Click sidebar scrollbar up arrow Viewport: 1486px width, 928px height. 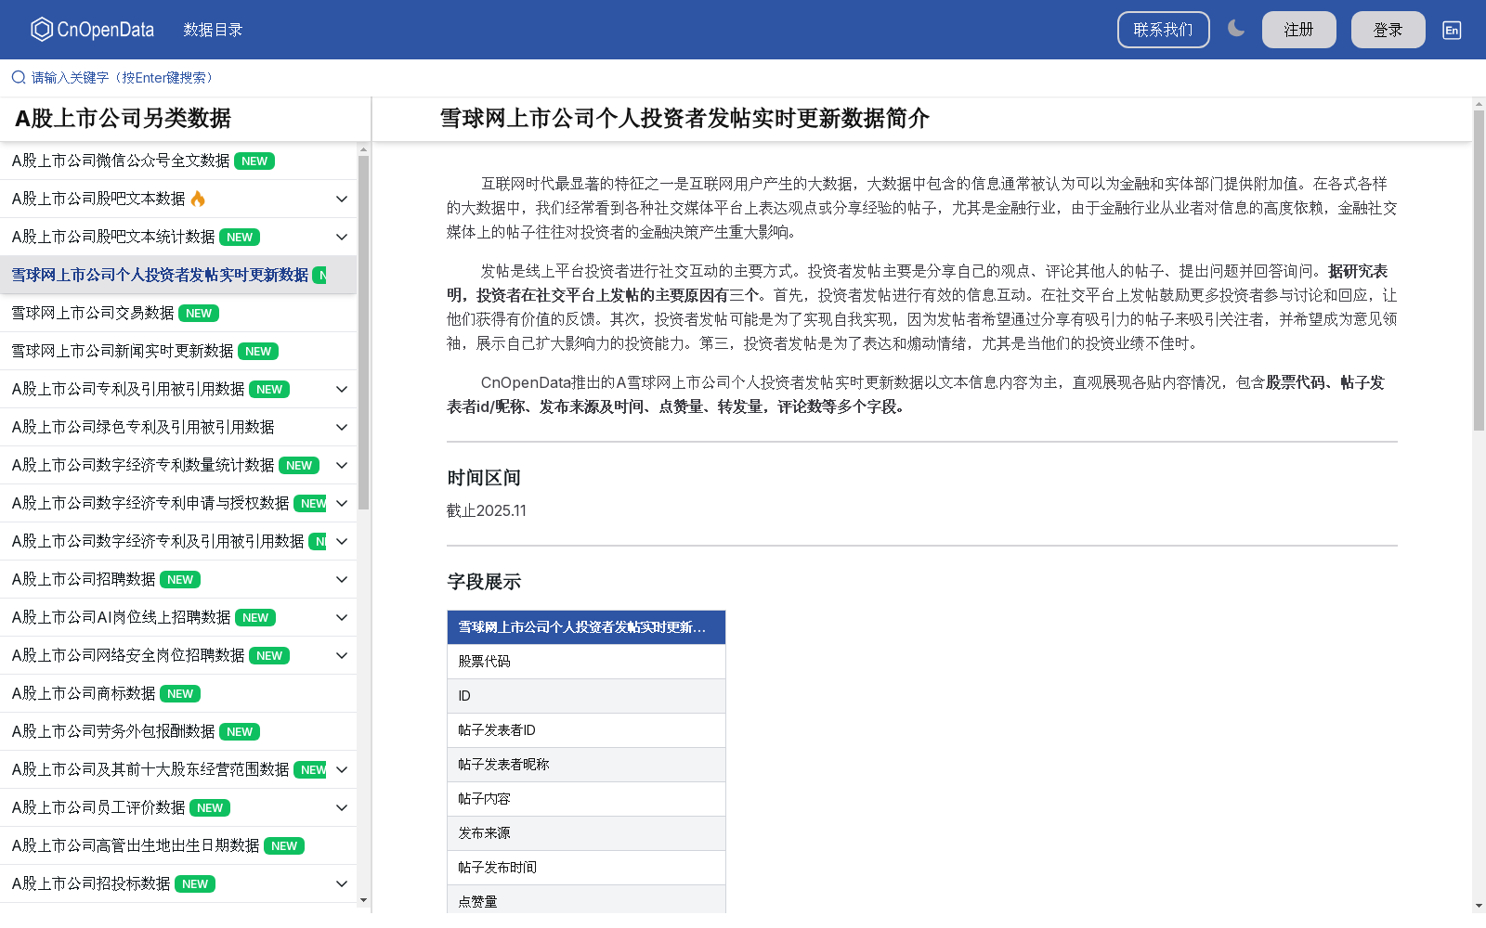pyautogui.click(x=363, y=148)
